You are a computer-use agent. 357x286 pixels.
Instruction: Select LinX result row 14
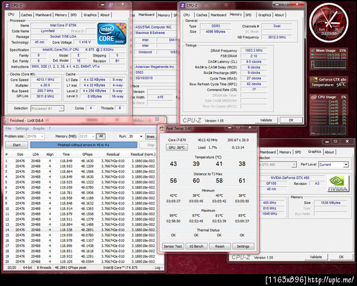point(81,230)
